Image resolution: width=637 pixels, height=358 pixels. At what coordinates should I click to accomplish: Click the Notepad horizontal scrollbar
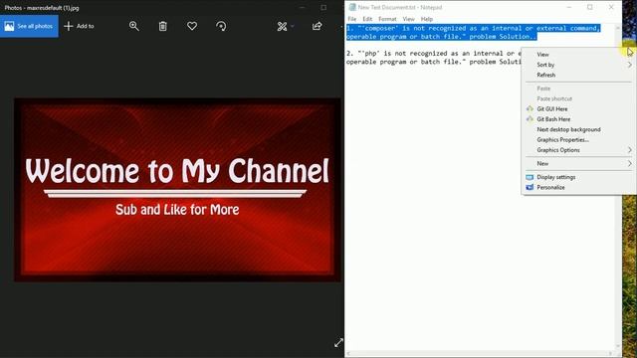(x=480, y=354)
